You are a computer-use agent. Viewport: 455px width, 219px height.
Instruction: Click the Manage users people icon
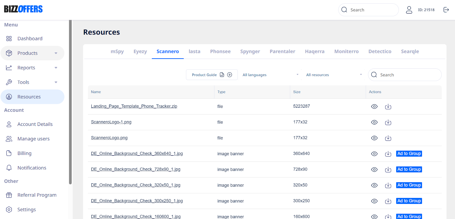(x=9, y=139)
